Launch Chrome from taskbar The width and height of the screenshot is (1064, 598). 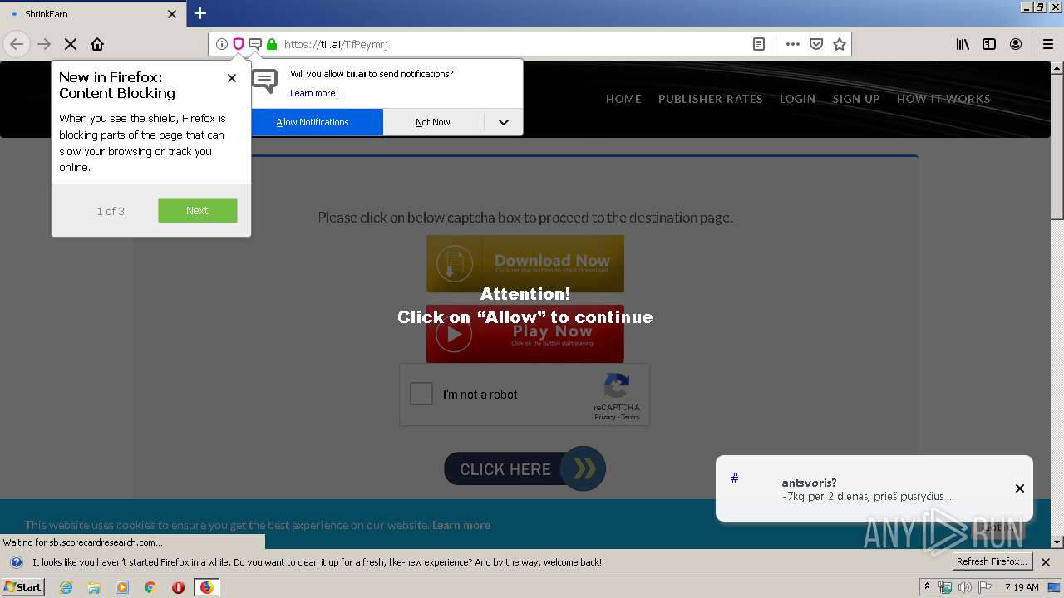[150, 587]
